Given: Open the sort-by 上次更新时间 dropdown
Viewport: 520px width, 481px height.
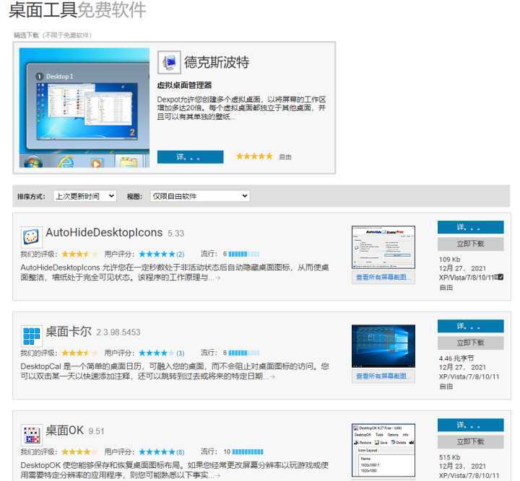Looking at the screenshot, I should click(85, 196).
